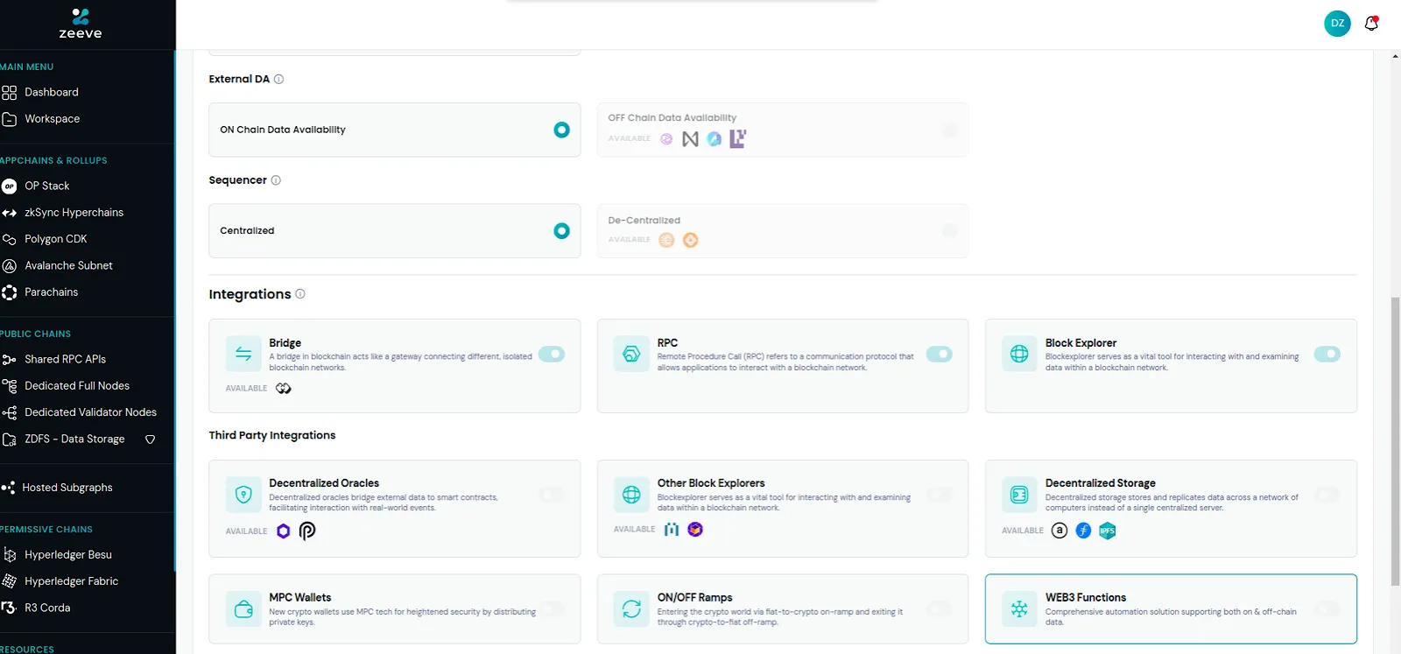
Task: Toggle the Bridge integration switch
Action: (552, 355)
